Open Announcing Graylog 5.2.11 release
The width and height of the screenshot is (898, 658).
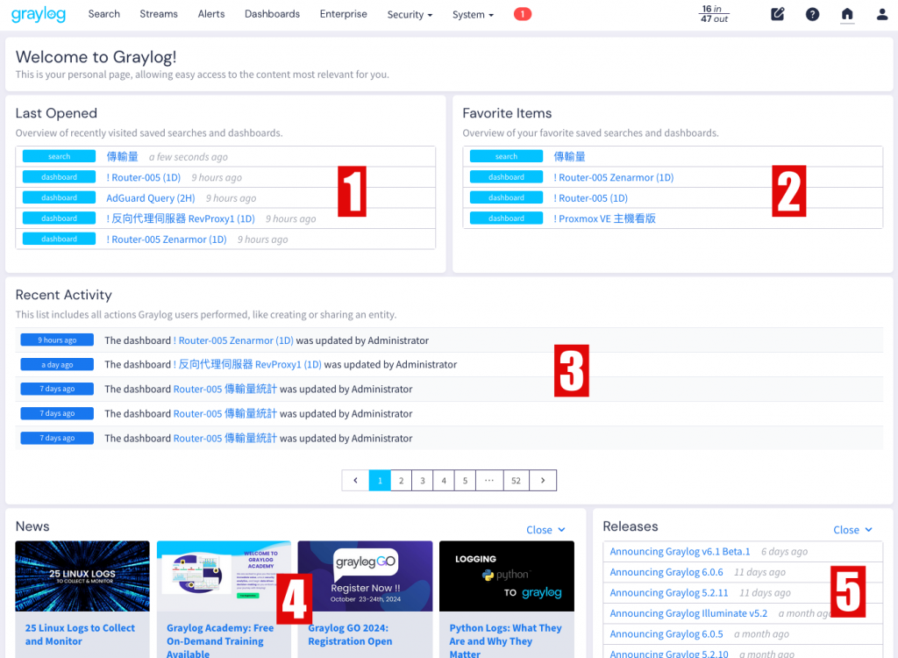pos(669,593)
